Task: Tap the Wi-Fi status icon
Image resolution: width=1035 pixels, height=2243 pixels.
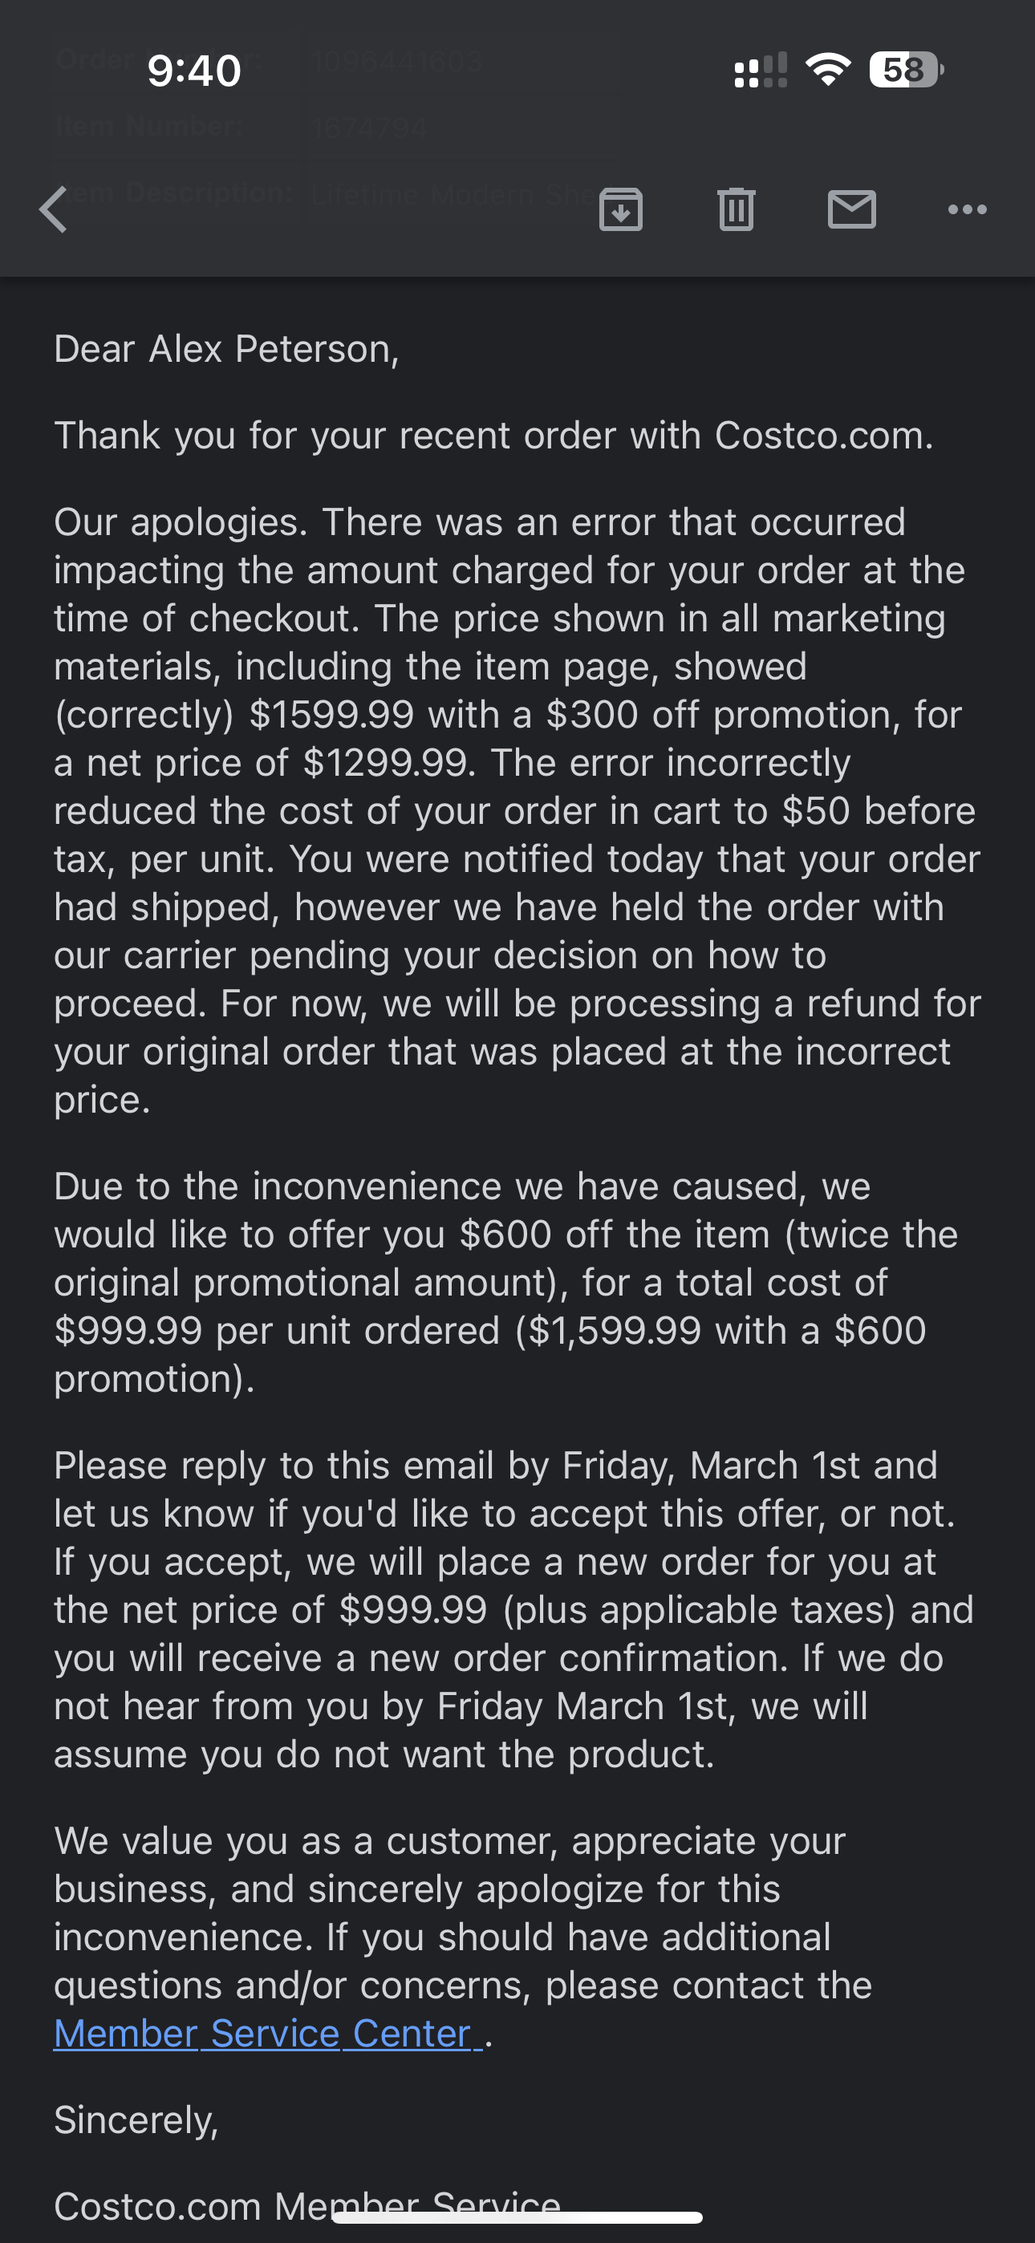Action: 828,70
